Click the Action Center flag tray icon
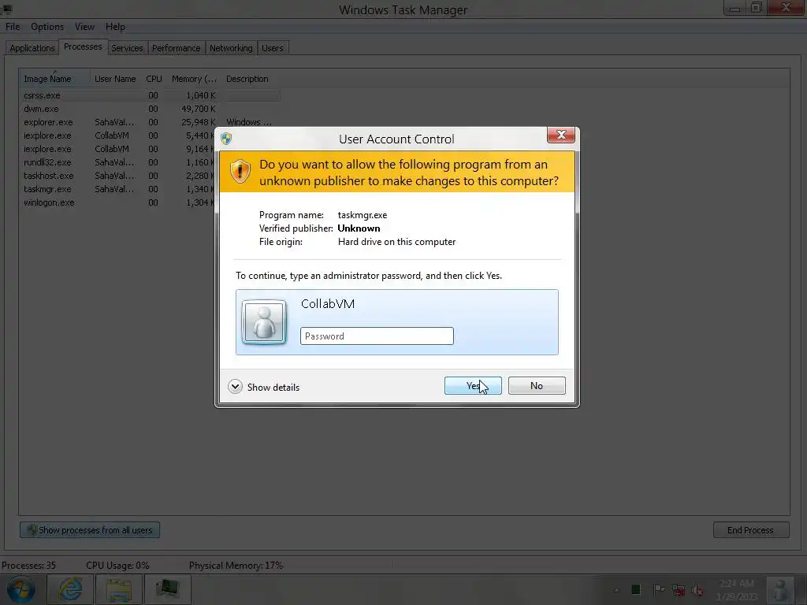Screen dimensions: 807x605 (x=658, y=589)
